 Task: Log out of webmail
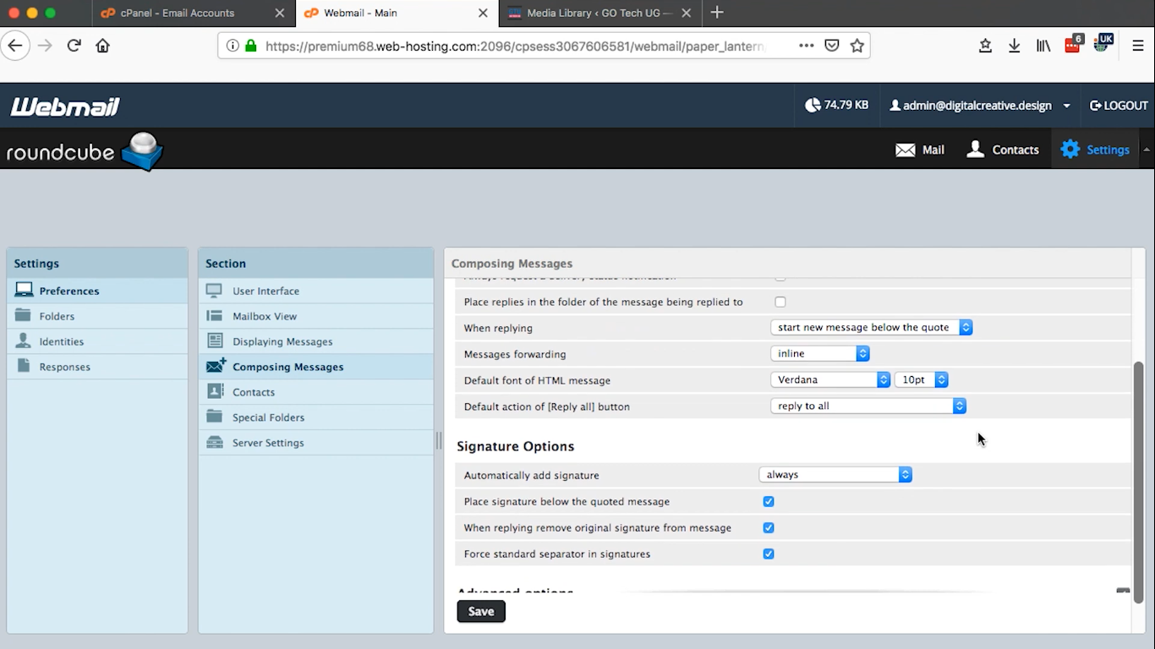(x=1119, y=106)
